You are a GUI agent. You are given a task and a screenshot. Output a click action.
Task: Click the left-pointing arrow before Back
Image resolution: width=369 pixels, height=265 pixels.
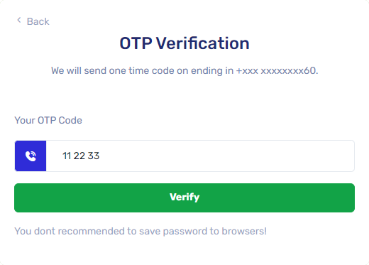[x=19, y=21]
